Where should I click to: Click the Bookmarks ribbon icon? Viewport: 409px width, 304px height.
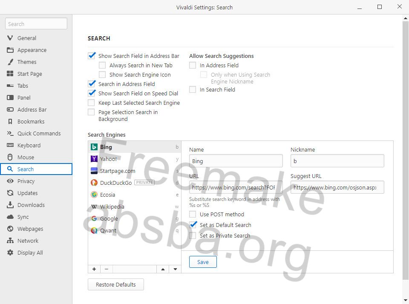tap(10, 121)
